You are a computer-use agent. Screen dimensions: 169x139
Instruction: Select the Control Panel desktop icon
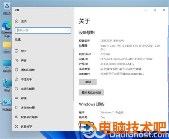click(7, 105)
